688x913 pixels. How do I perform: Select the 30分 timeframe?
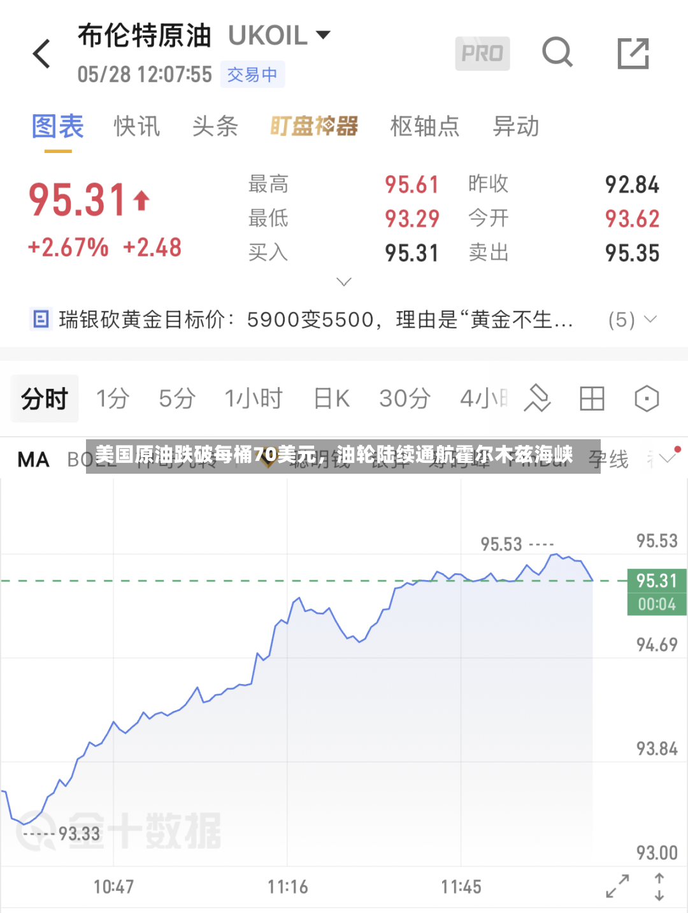405,399
